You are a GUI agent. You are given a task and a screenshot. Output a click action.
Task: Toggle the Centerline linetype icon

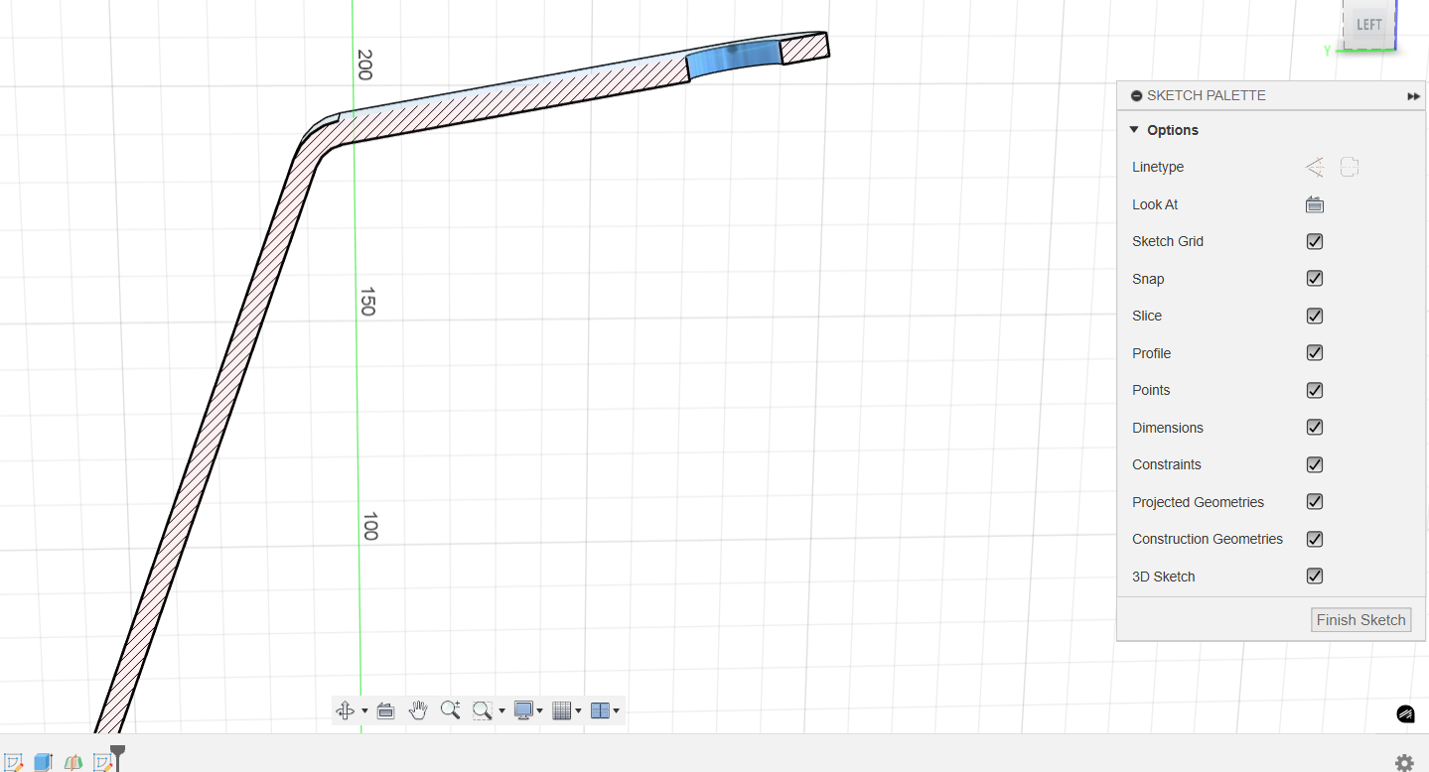(x=1349, y=168)
